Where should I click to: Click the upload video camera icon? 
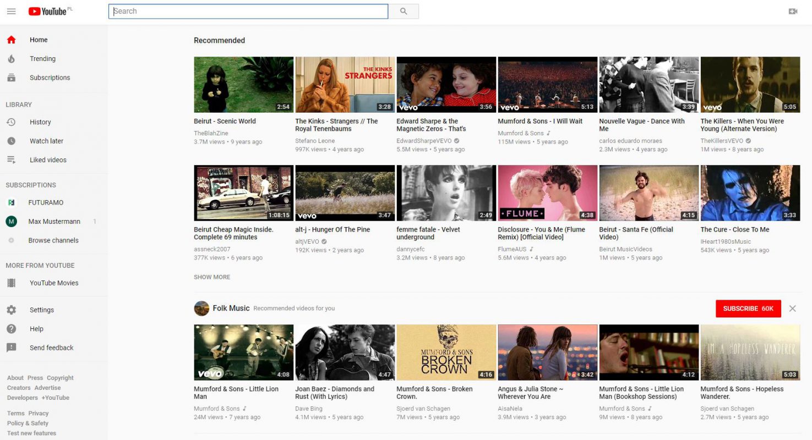(x=793, y=11)
